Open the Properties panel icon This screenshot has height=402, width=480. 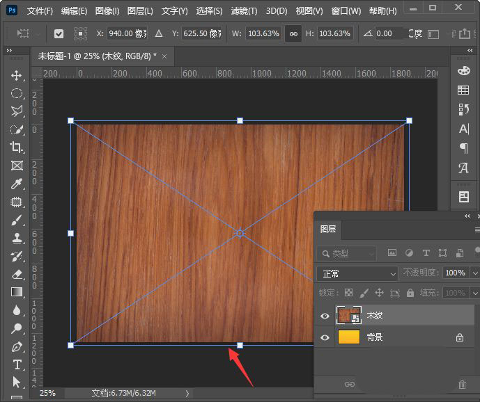(x=463, y=197)
